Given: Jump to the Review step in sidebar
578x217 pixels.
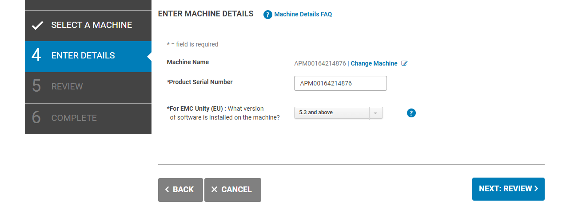Looking at the screenshot, I should (x=67, y=87).
